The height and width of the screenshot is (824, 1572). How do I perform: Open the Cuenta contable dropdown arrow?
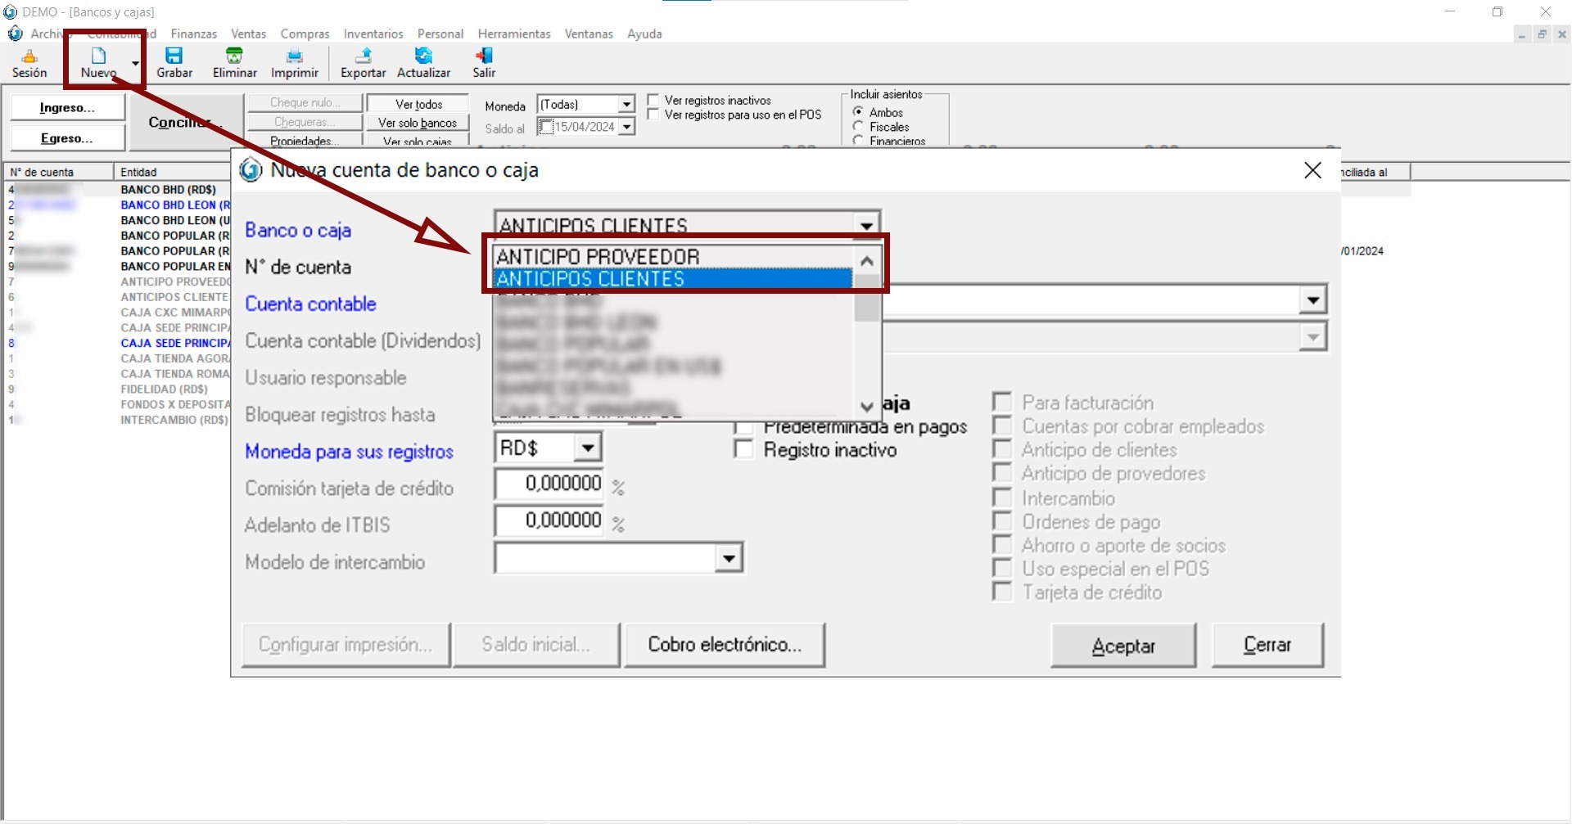pos(1312,300)
